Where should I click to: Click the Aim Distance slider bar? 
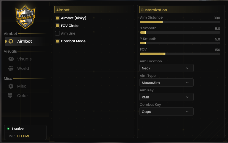180,22
